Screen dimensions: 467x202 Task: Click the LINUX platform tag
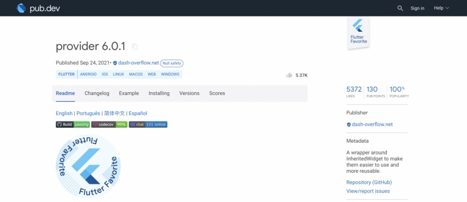point(118,74)
